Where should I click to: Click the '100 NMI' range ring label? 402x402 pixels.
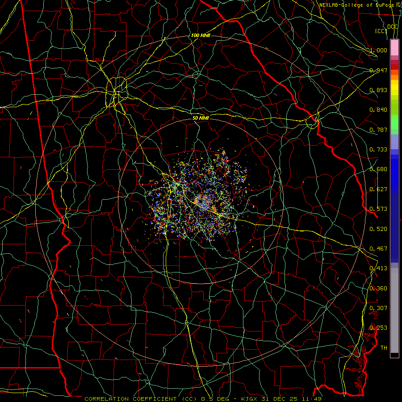click(x=201, y=35)
